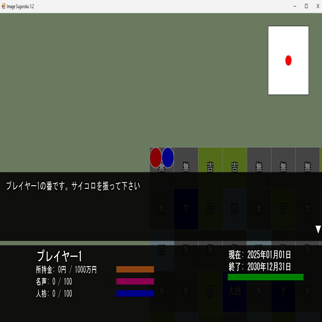Click the 吉 square right of the first ? square
This screenshot has width=322, height=322.
coord(210,209)
